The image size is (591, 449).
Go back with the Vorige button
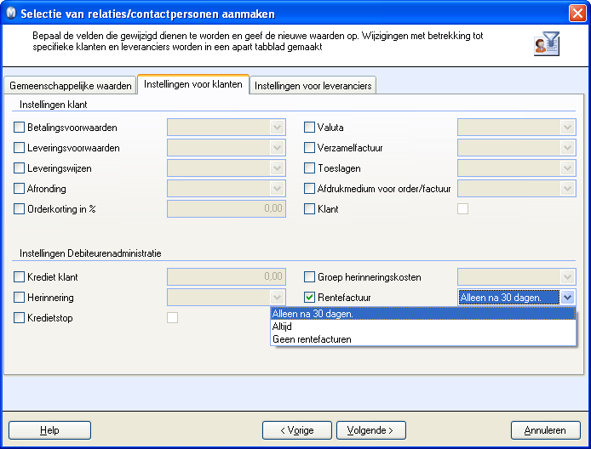[x=297, y=430]
